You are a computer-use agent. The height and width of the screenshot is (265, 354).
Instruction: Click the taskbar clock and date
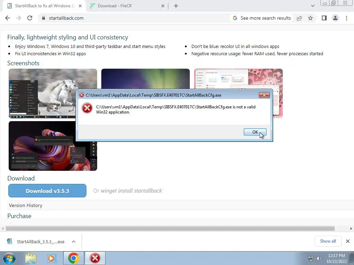point(336,258)
